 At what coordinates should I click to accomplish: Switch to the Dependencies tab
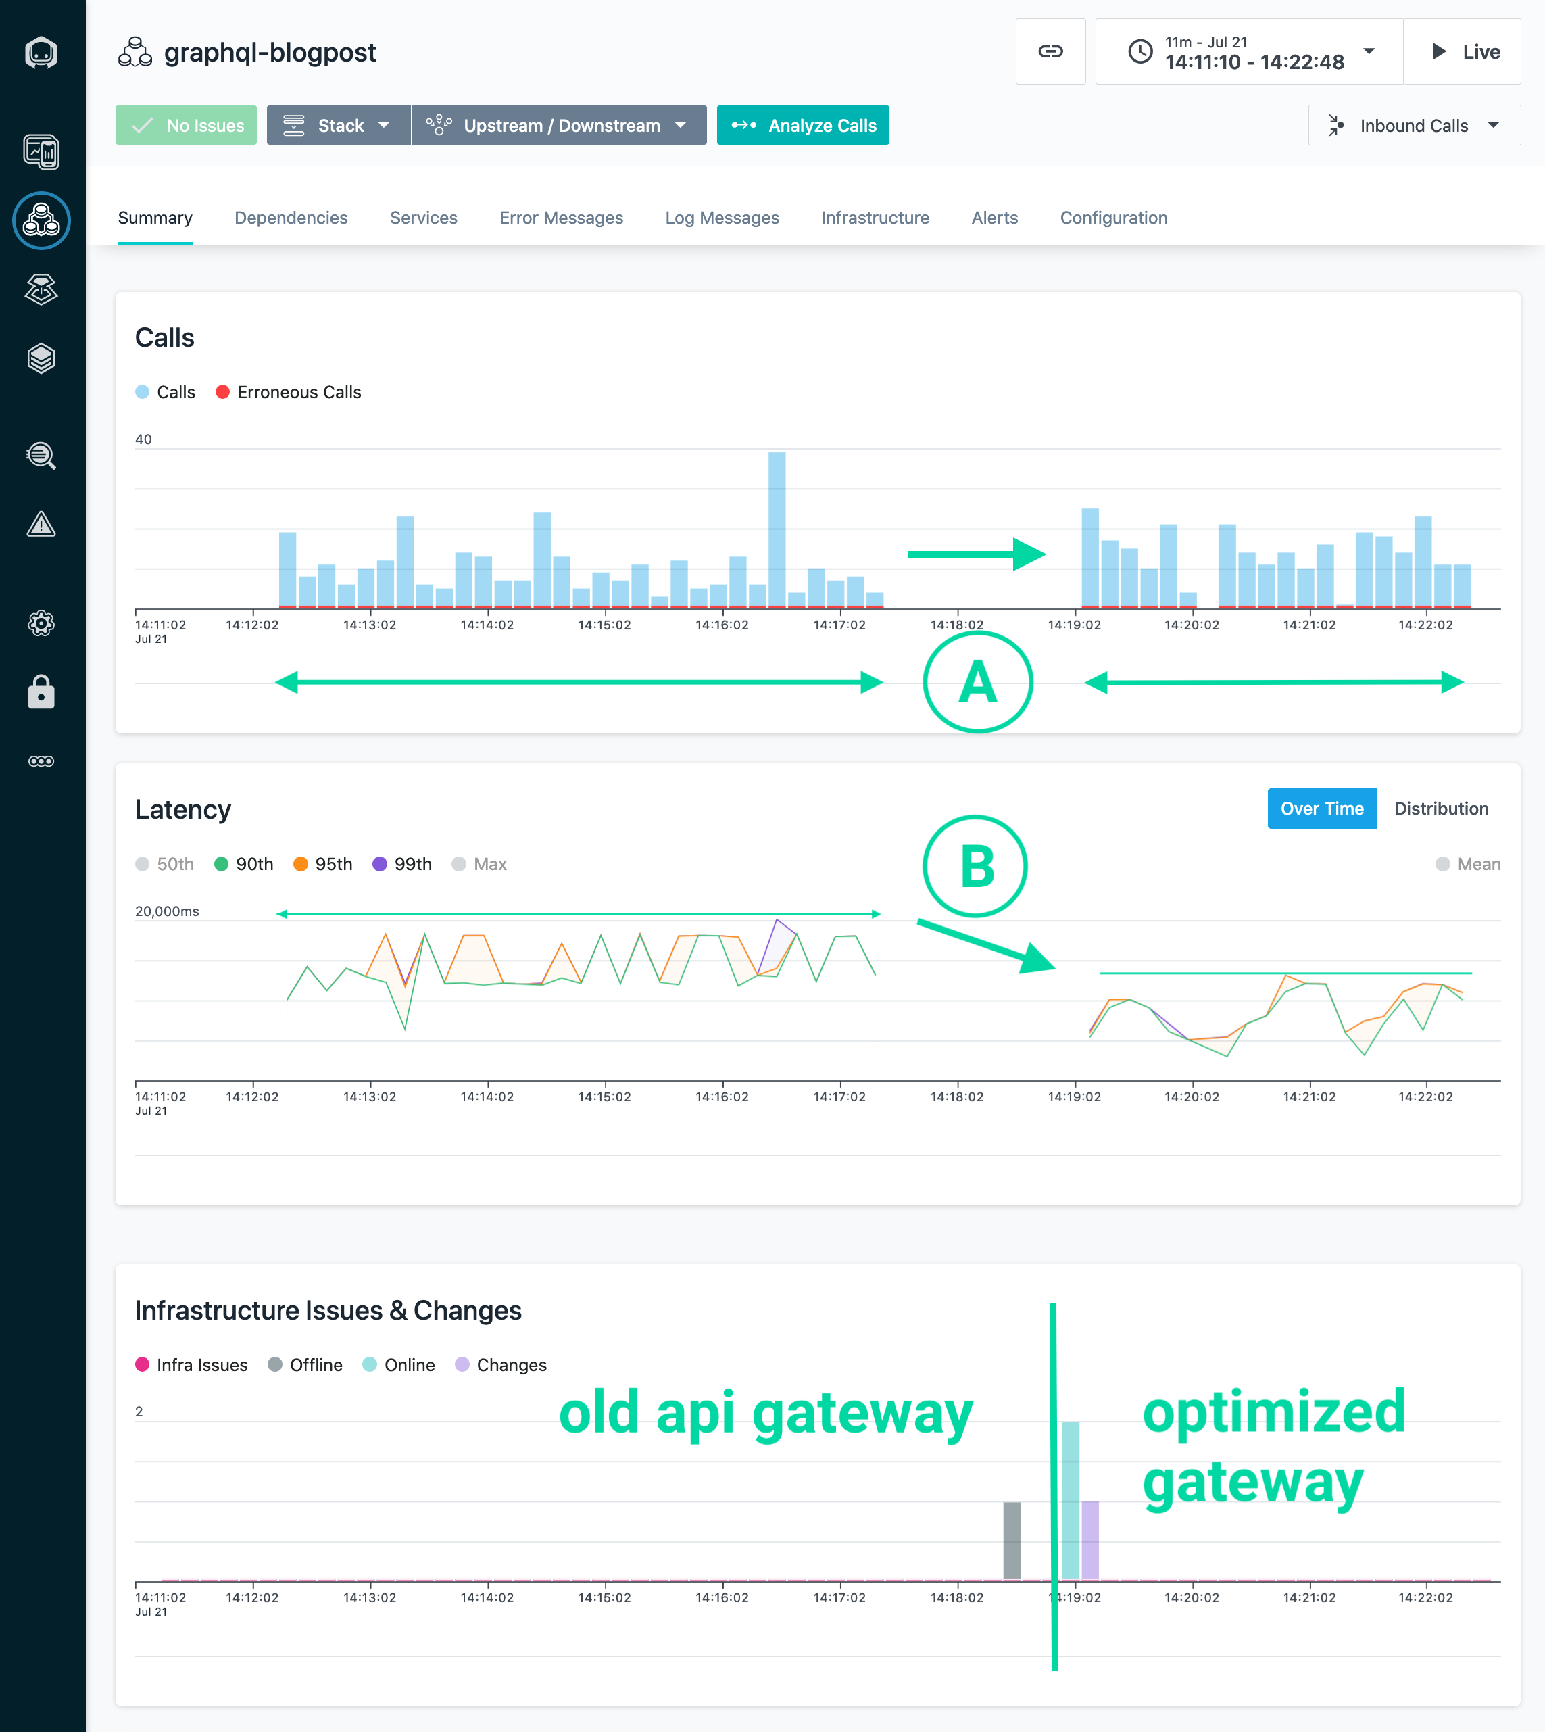291,218
